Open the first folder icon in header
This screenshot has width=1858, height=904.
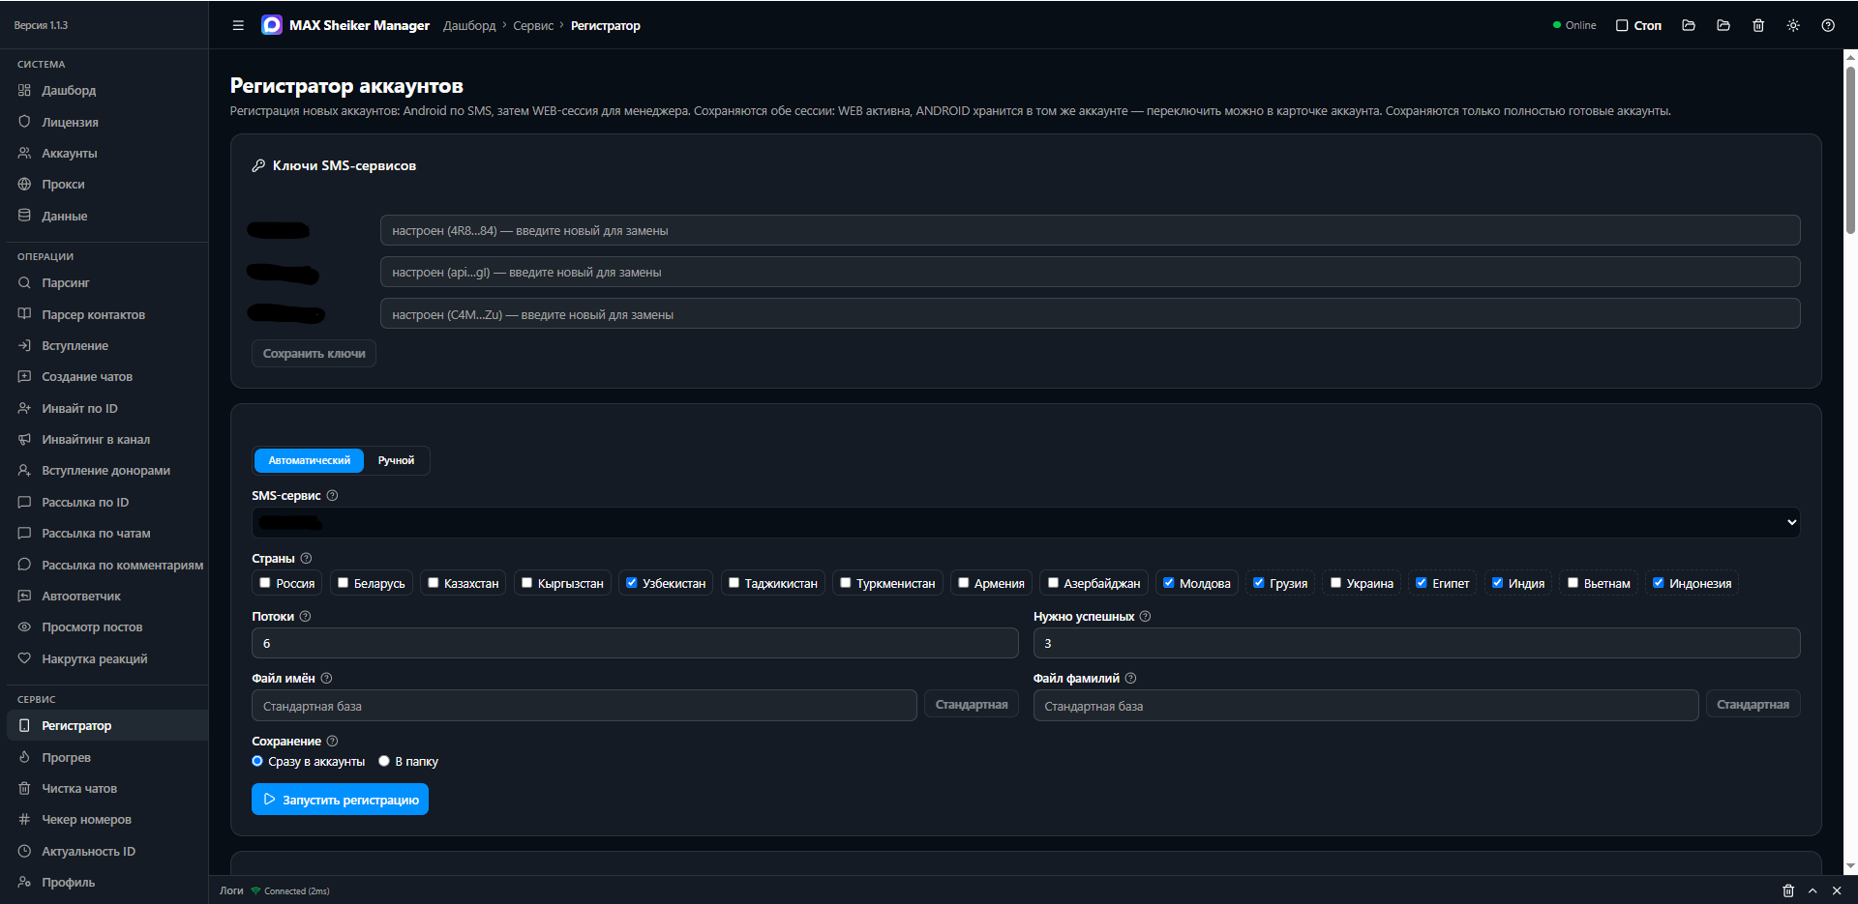1689,25
